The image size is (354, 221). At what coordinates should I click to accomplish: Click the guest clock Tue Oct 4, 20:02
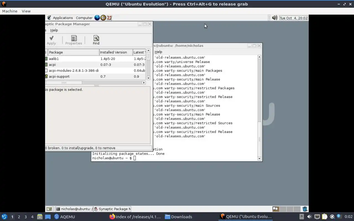(293, 18)
